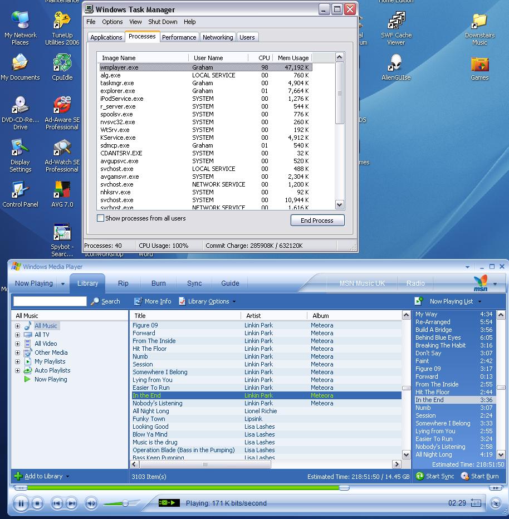Switch to the Performance tab
Viewport: 509px width, 519px height.
click(x=179, y=37)
